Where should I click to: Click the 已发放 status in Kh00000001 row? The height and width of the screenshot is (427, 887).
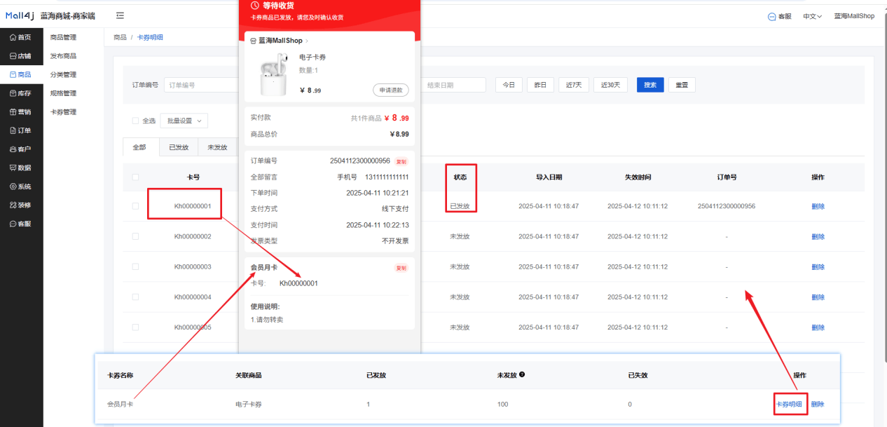[x=460, y=206]
